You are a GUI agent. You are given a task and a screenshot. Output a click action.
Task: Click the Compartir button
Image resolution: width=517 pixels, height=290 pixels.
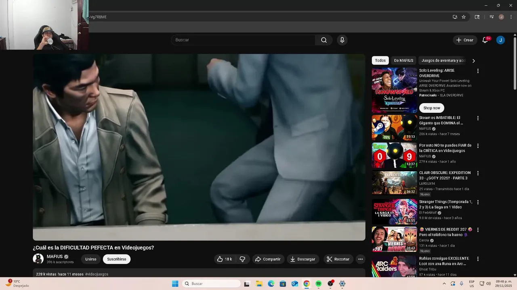[x=268, y=259]
